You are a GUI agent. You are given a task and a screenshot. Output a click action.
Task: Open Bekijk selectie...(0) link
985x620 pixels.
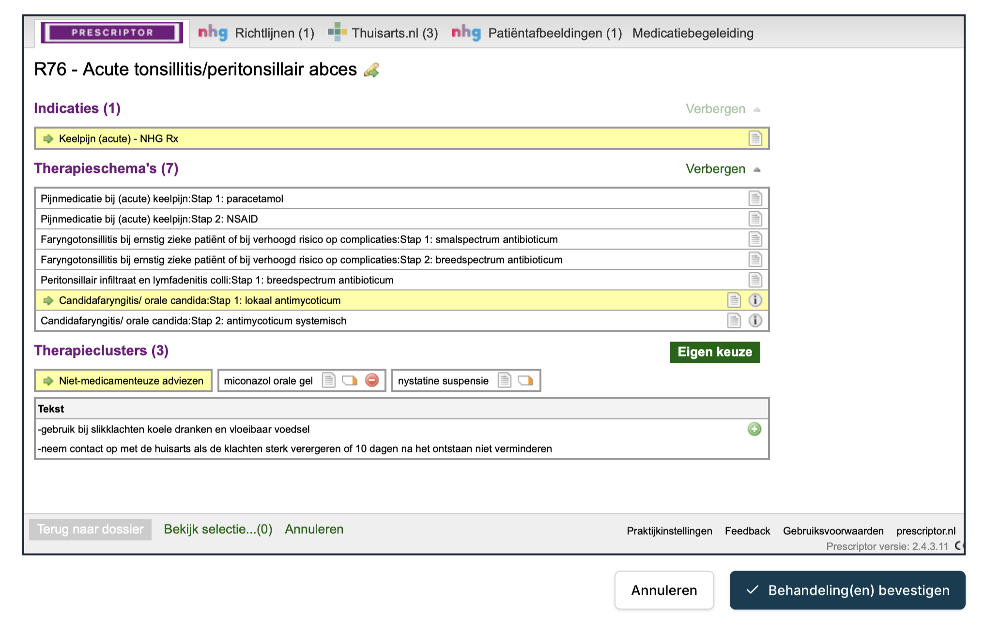tap(218, 529)
